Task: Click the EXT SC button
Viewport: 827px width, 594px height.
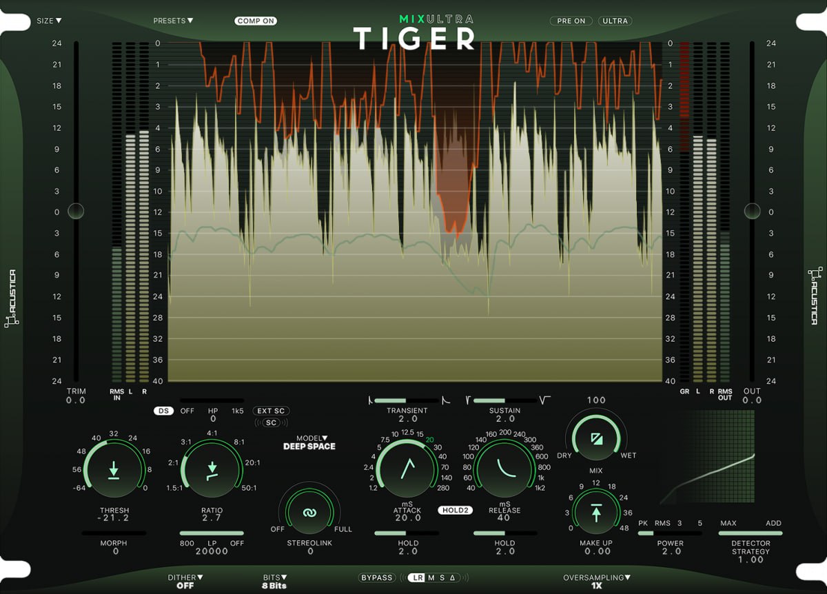Action: [x=271, y=411]
